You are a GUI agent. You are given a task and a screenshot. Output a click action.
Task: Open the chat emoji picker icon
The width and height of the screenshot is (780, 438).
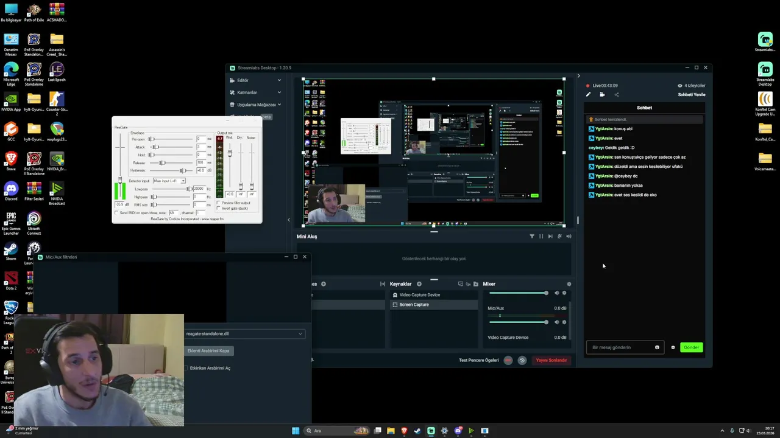click(x=657, y=347)
